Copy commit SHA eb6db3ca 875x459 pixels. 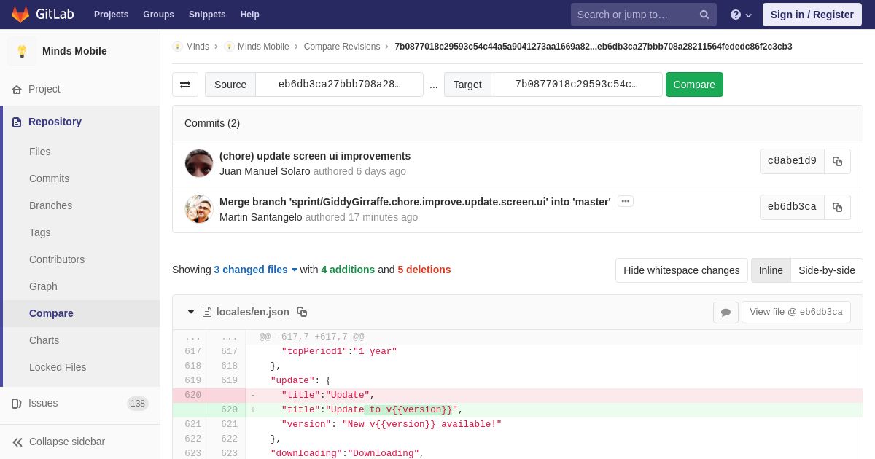(x=837, y=207)
